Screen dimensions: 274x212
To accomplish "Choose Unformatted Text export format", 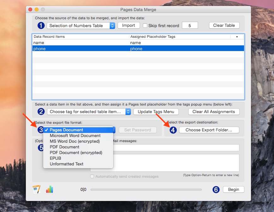I will [x=78, y=164].
